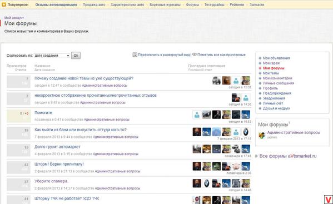
Task: Switch to expanded view via its icon
Action: (x=135, y=55)
